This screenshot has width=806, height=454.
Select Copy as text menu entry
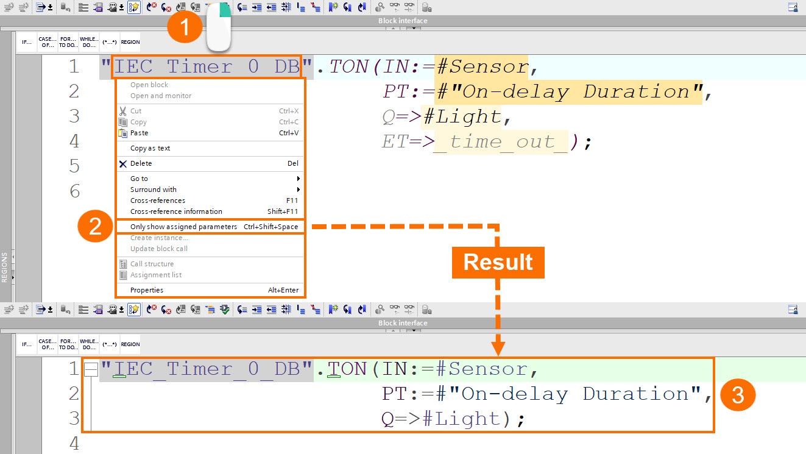point(210,148)
